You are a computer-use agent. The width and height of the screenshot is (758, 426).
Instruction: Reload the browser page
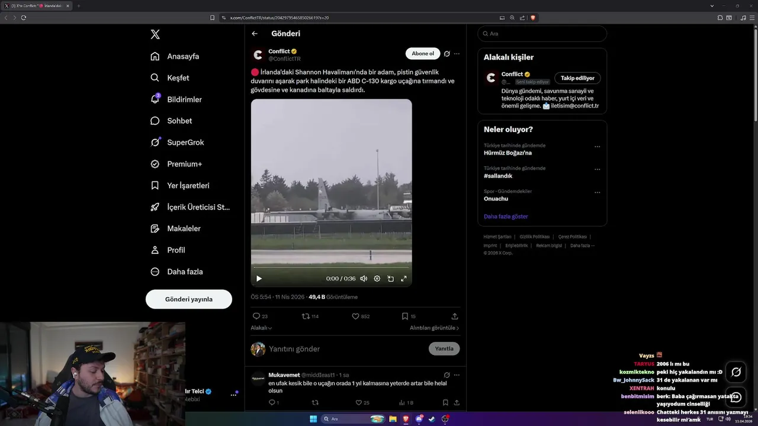pyautogui.click(x=24, y=18)
